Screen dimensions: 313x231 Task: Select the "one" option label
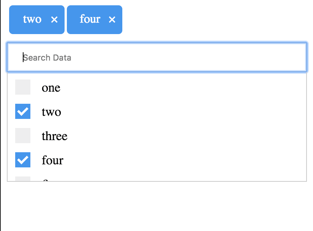(x=51, y=88)
